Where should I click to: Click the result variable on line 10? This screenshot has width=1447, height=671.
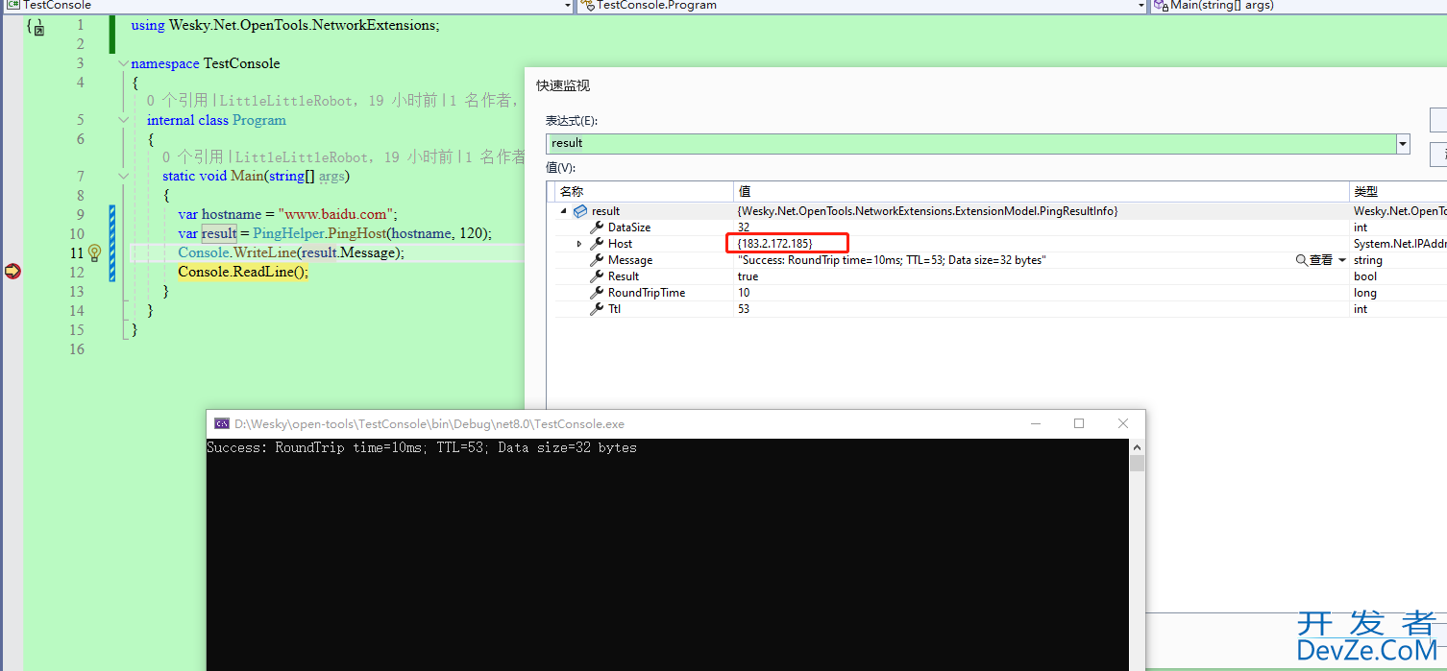tap(219, 233)
